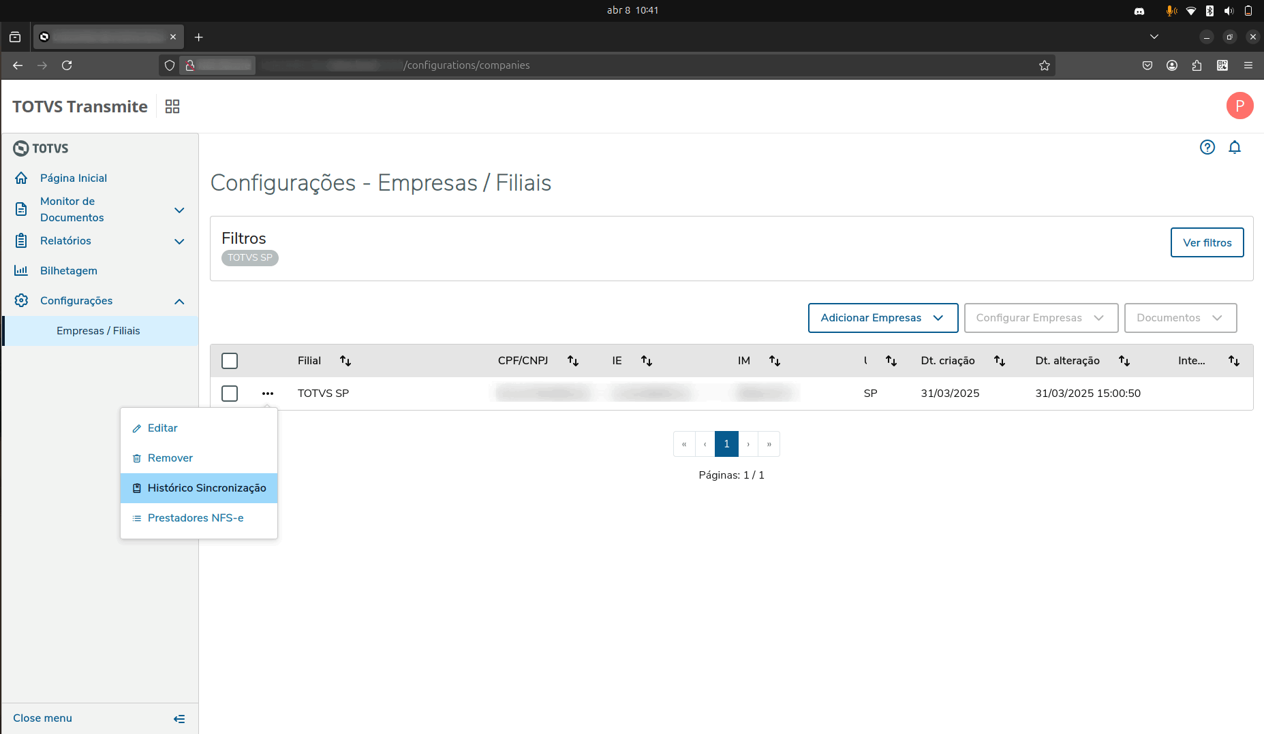Click the Bilhetagem chart icon
The image size is (1264, 734).
(x=21, y=270)
